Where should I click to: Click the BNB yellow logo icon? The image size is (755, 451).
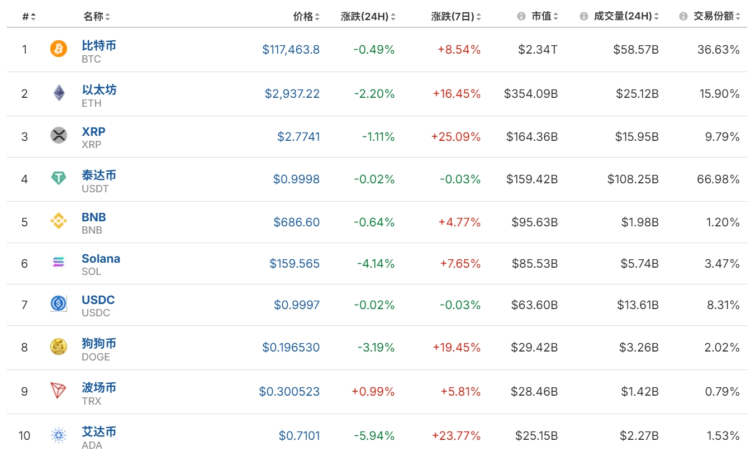(59, 221)
